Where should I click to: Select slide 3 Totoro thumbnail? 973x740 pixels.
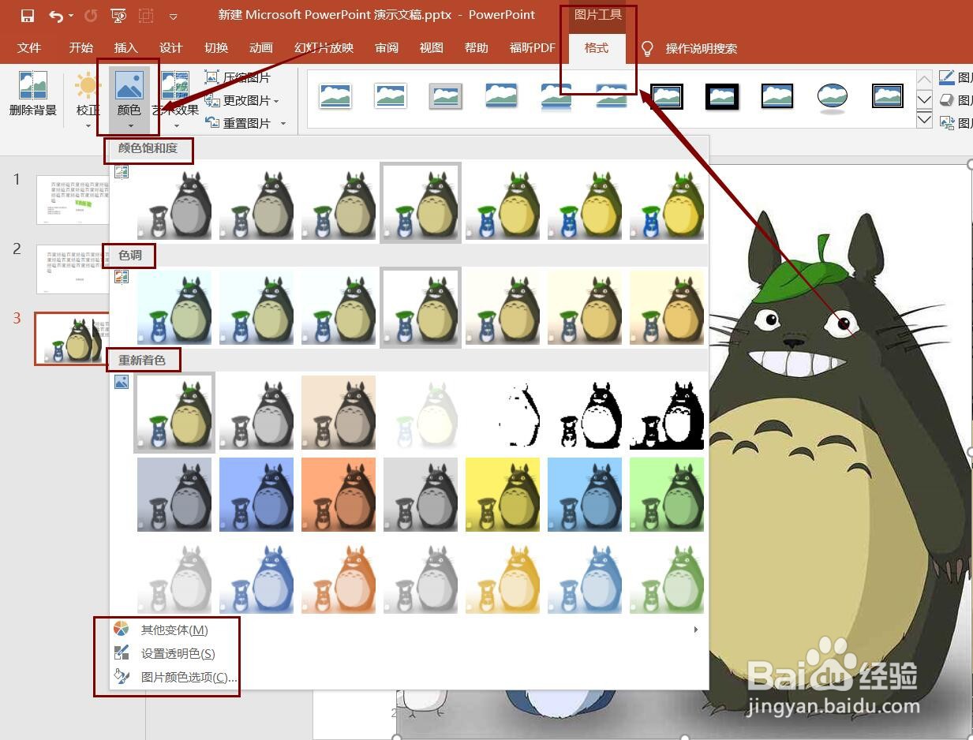point(73,338)
